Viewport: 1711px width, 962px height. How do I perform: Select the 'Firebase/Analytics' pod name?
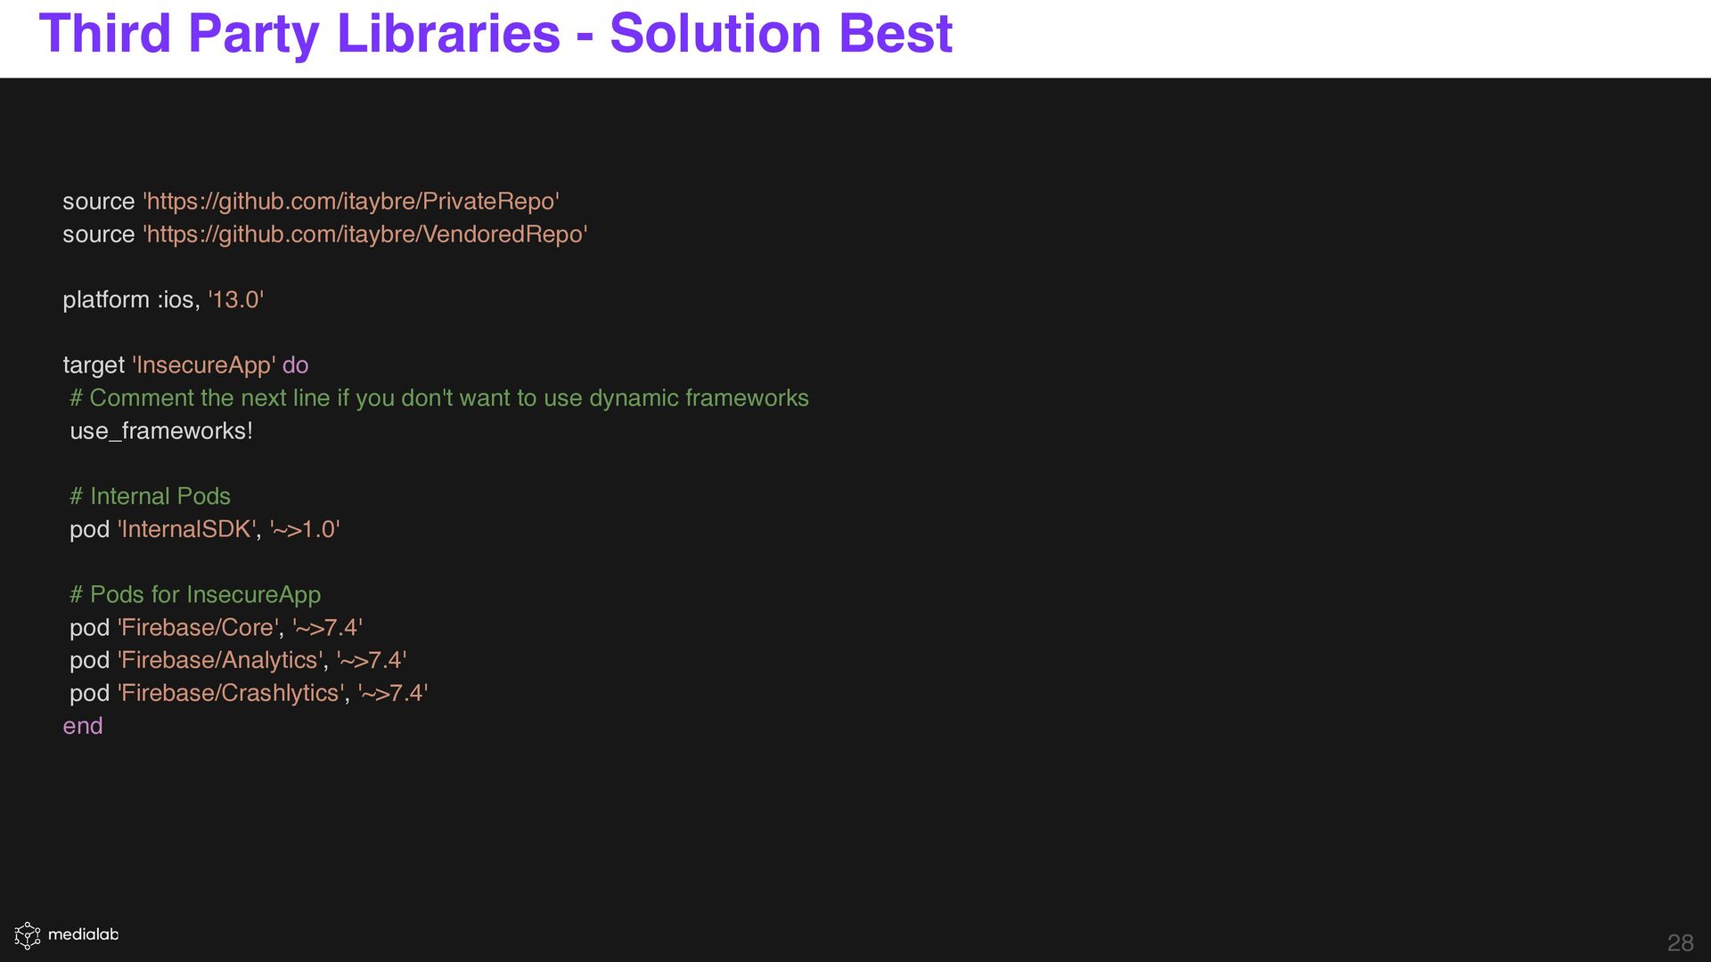coord(220,660)
